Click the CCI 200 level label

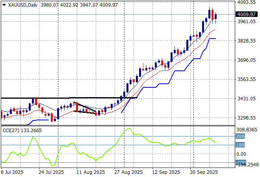241,136
